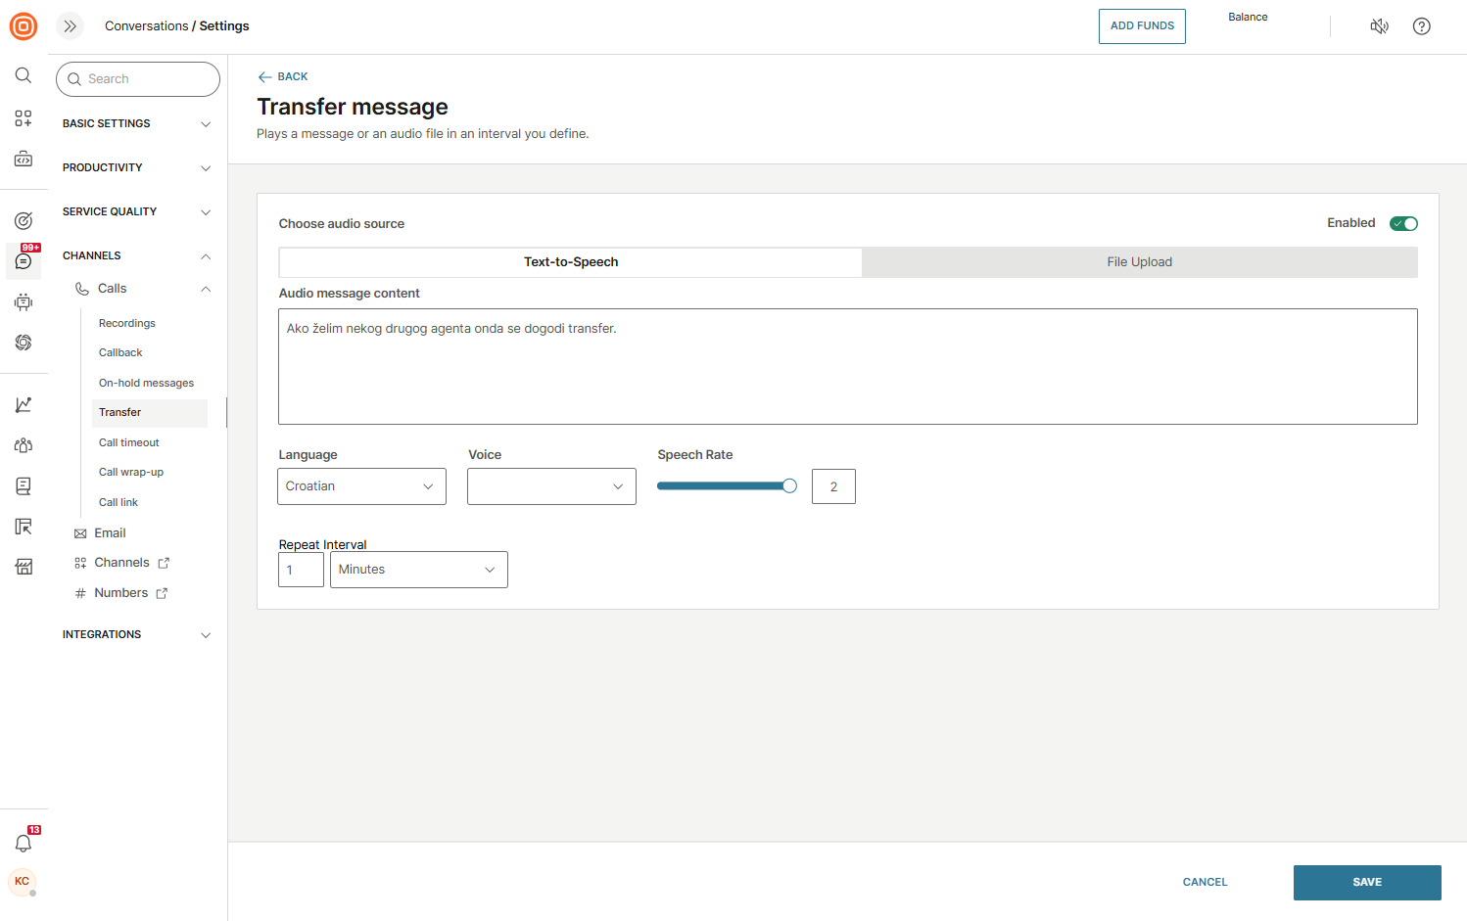Click the KC profile avatar

[22, 882]
